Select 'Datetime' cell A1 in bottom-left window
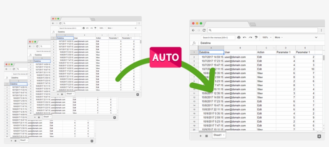The width and height of the screenshot is (329, 147). click(x=19, y=84)
